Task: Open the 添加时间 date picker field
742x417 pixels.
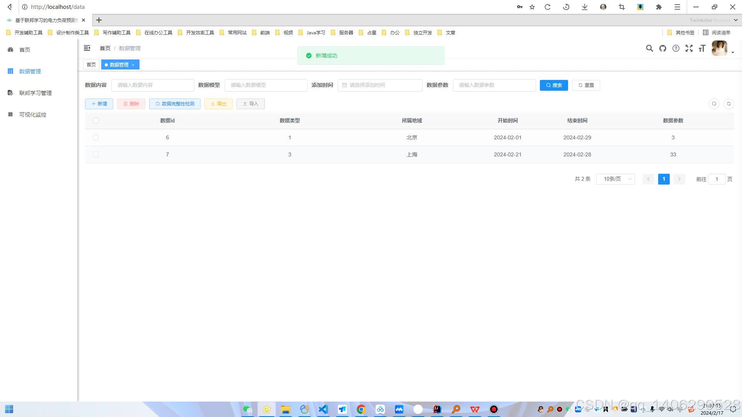Action: pos(380,85)
